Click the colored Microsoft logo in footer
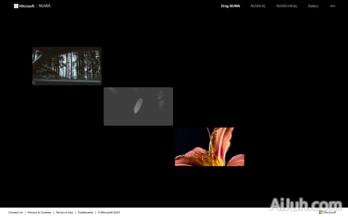348x217 pixels. point(321,212)
